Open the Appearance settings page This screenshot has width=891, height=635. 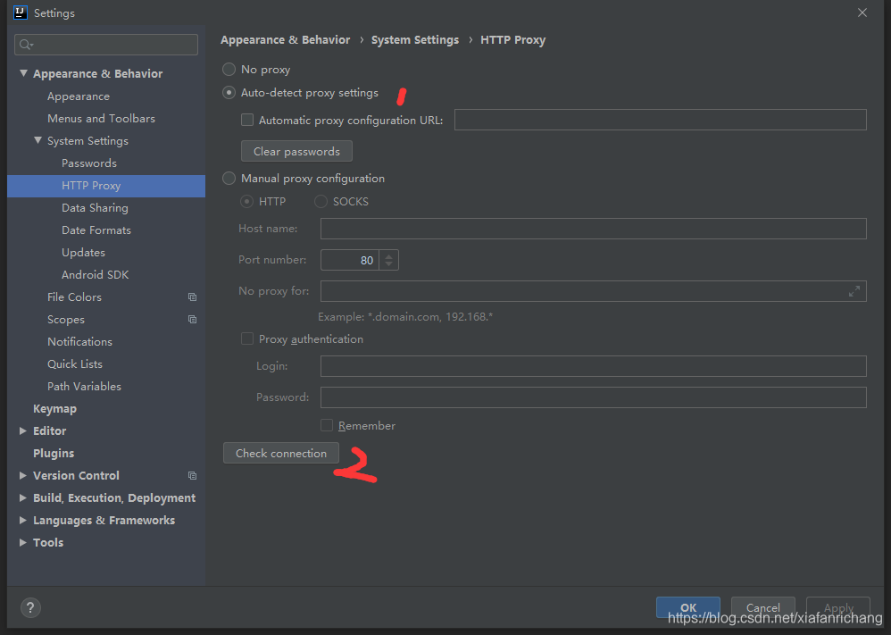click(x=79, y=96)
